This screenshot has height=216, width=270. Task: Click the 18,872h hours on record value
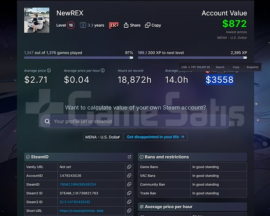click(x=134, y=80)
